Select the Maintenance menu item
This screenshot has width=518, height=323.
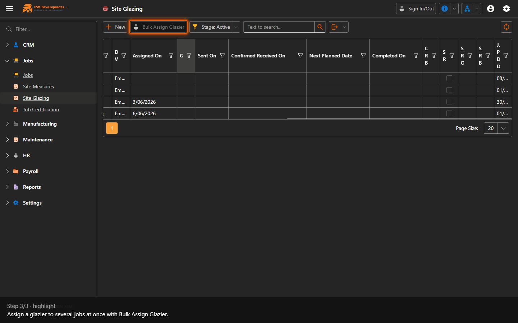tap(38, 140)
